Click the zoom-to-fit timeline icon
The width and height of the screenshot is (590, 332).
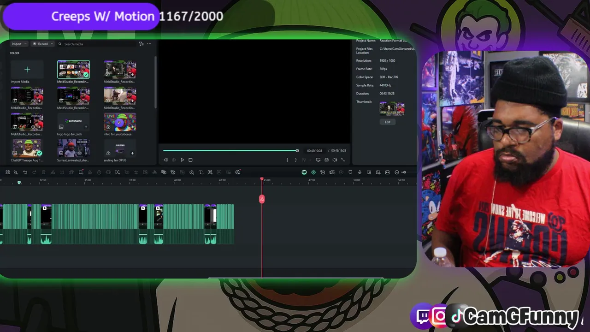(387, 172)
